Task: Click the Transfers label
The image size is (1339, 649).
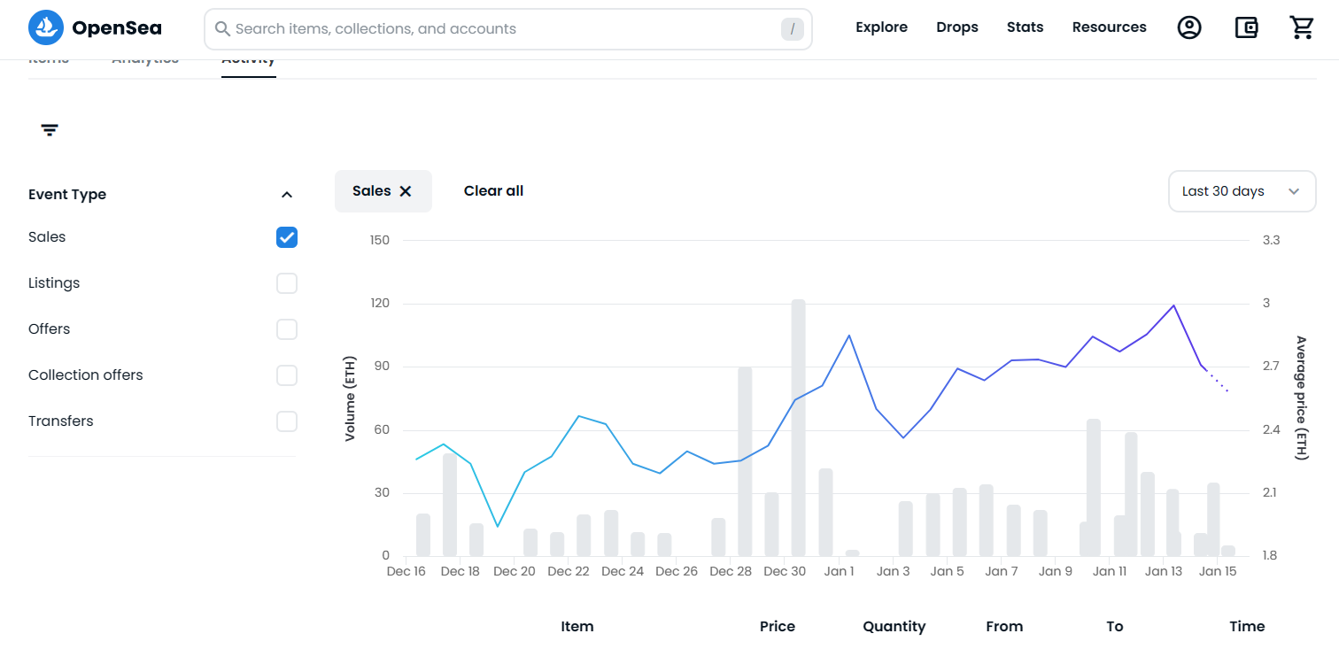Action: coord(61,421)
